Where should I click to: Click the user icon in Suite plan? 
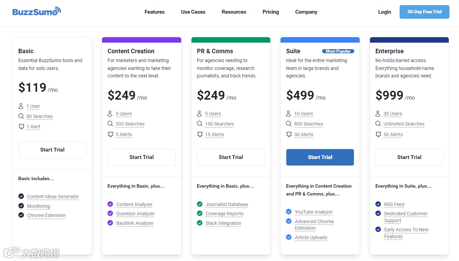point(289,114)
